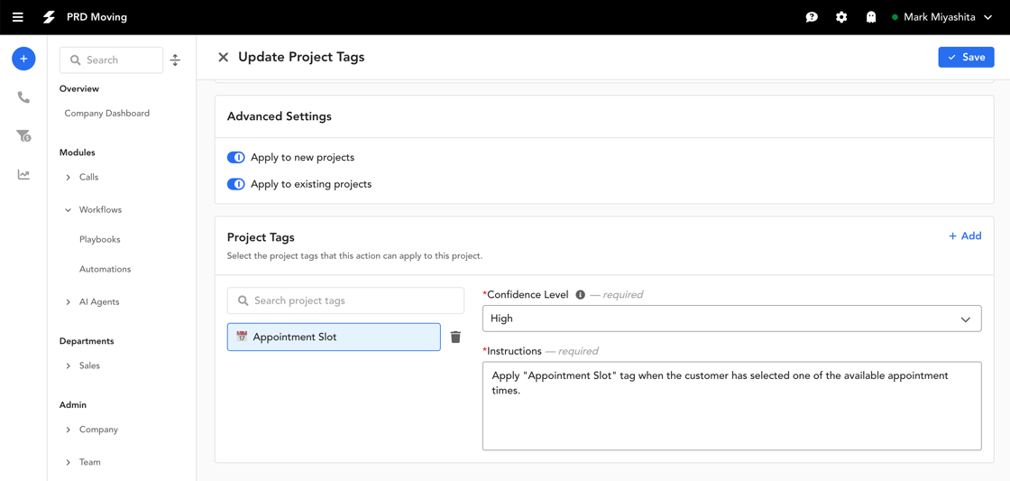This screenshot has height=481, width=1010.
Task: Open the analytics chart sidebar icon
Action: click(x=23, y=175)
